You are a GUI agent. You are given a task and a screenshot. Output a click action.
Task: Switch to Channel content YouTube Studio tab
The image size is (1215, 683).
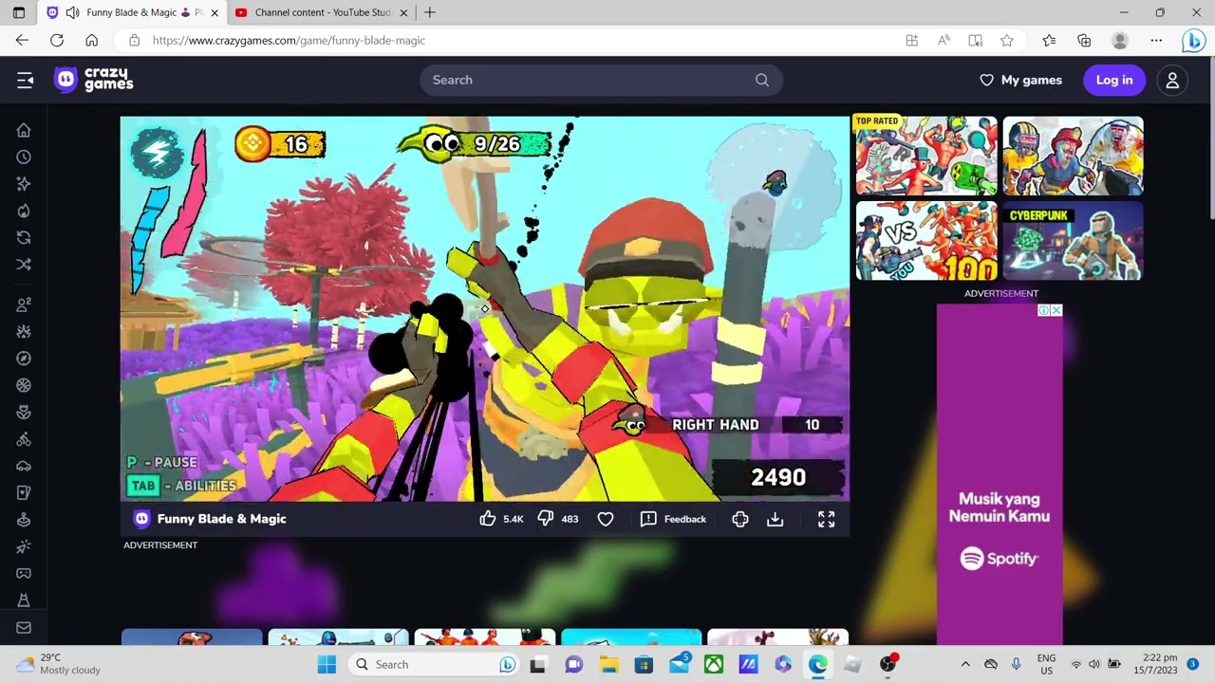[x=323, y=12]
